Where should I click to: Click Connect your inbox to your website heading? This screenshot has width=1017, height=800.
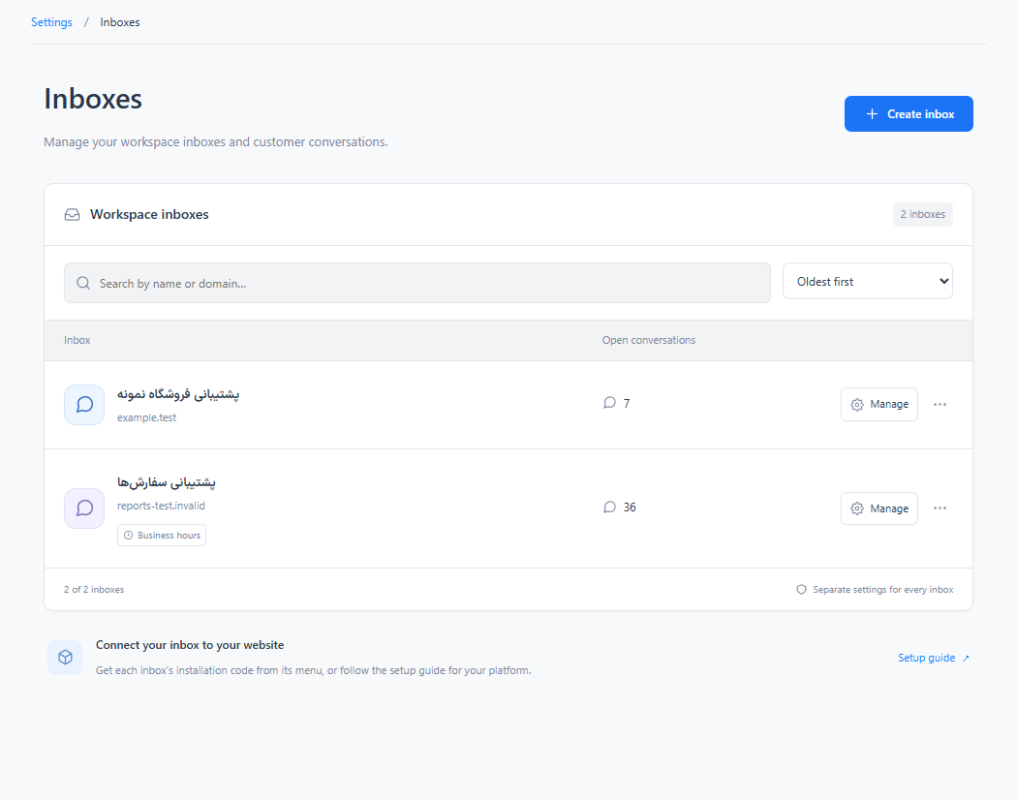pyautogui.click(x=190, y=645)
